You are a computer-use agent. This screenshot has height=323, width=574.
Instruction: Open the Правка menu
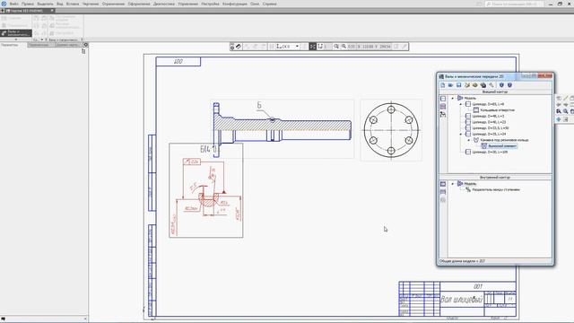coord(28,4)
